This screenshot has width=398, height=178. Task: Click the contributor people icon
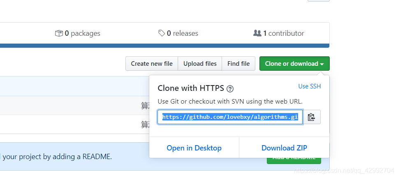pyautogui.click(x=257, y=33)
